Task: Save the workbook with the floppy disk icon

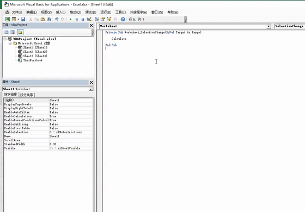Action: pos(23,19)
